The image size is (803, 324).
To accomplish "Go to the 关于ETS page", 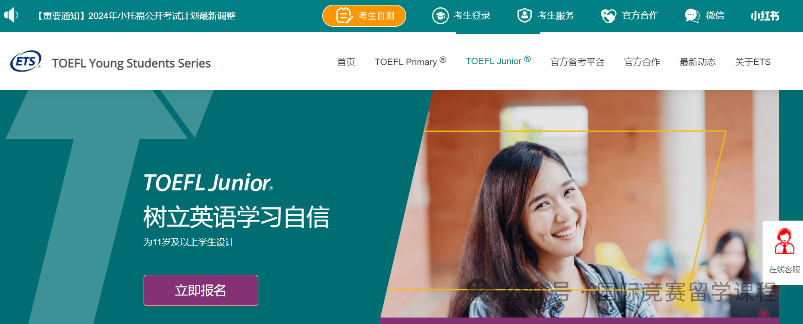I will click(753, 62).
